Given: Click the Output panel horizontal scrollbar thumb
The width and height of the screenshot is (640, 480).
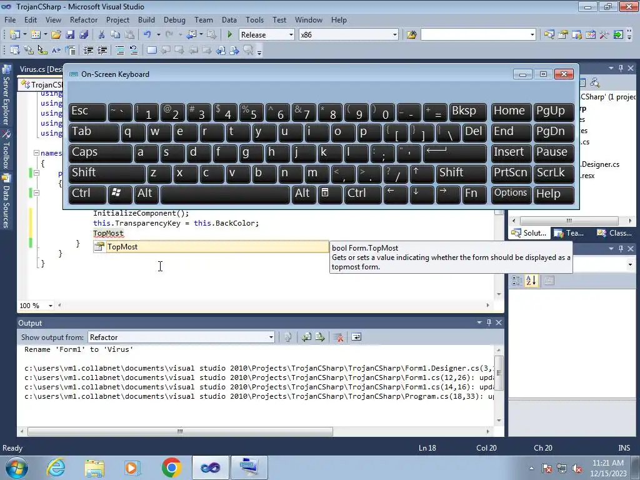Looking at the screenshot, I should 180,431.
